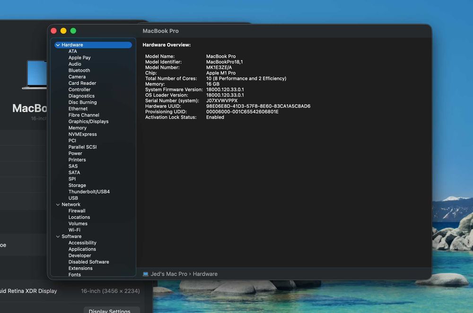Open the Bluetooth entry

(x=79, y=70)
